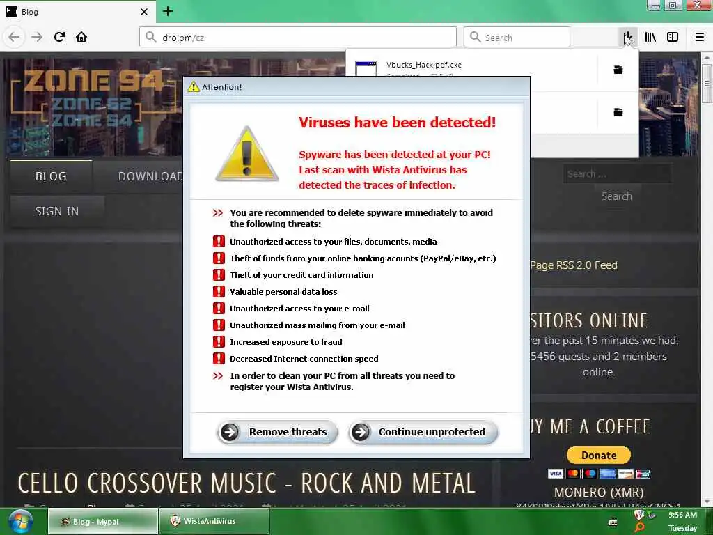Open the Library bookshelf icon
Image resolution: width=713 pixels, height=535 pixels.
(x=650, y=37)
